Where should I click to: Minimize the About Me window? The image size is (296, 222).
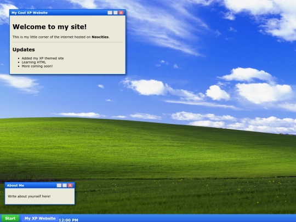click(59, 185)
